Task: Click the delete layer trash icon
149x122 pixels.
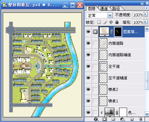Action: click(141, 119)
